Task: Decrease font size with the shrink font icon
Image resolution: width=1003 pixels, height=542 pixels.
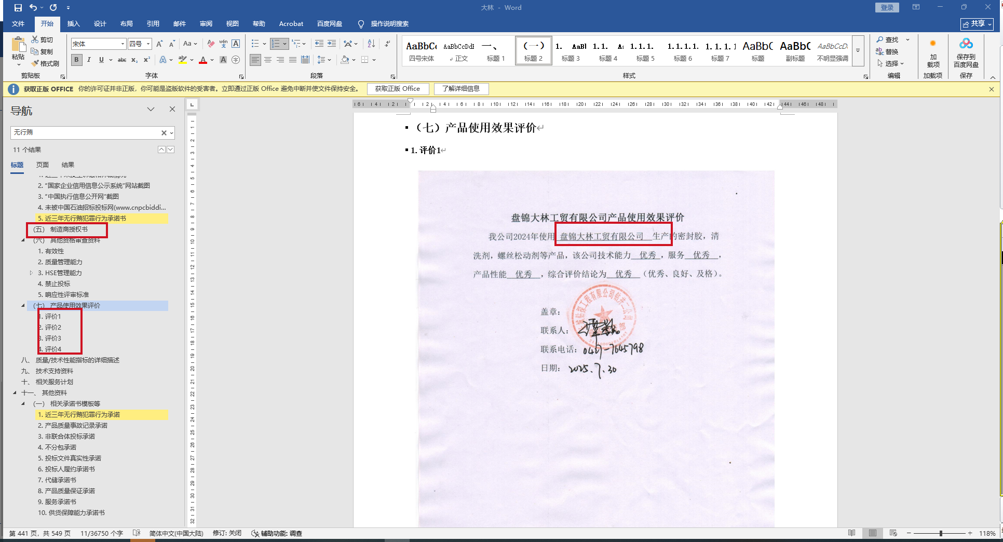Action: [172, 44]
